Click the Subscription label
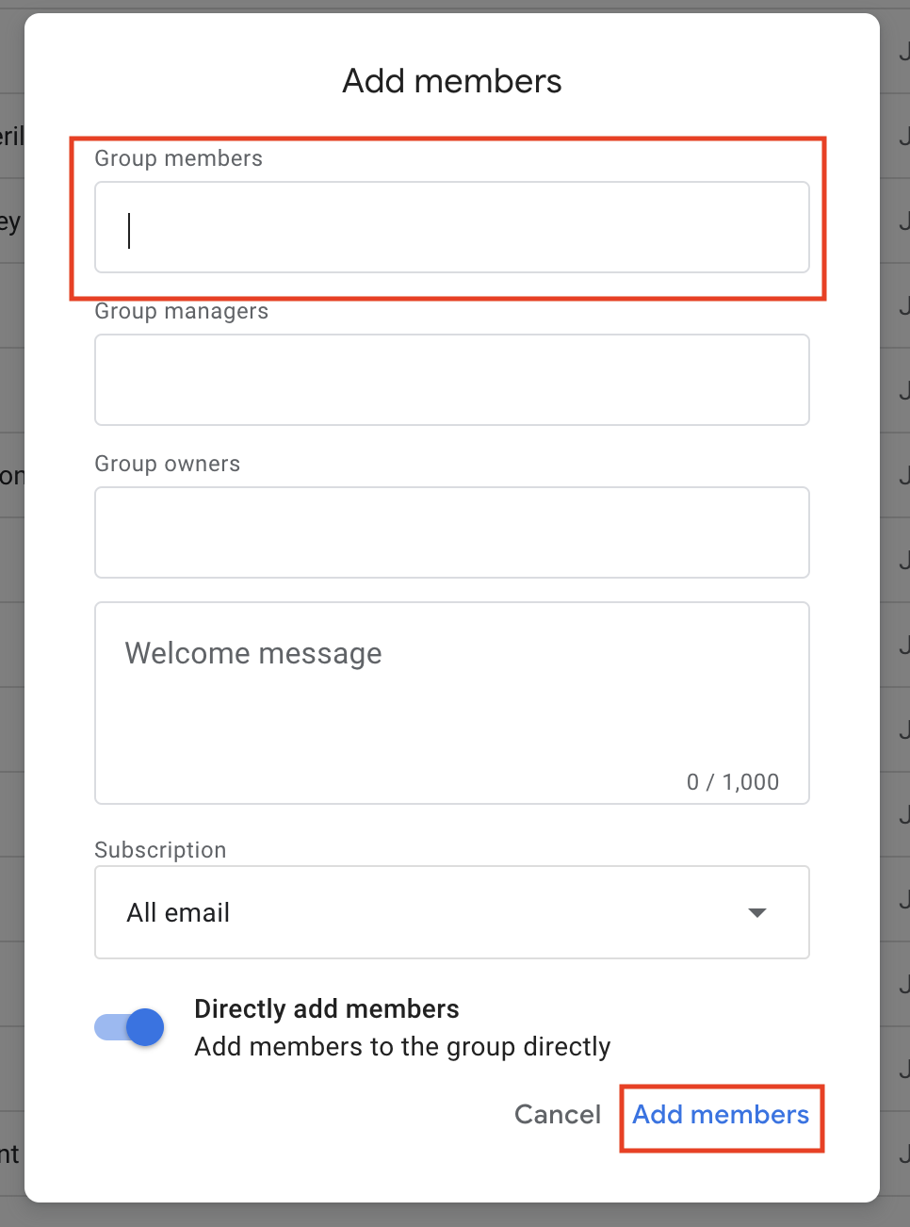 pos(160,850)
